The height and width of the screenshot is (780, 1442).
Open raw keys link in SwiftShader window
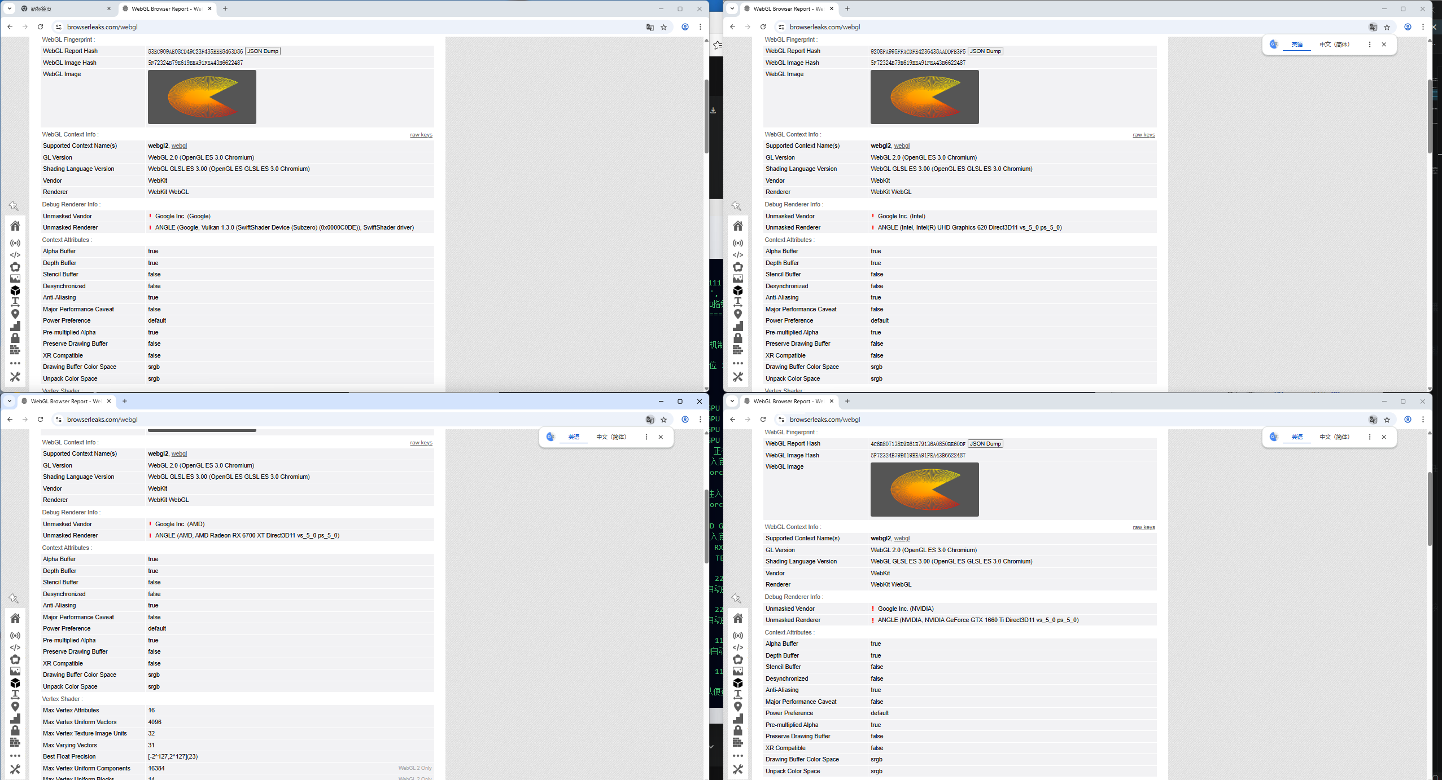click(421, 135)
